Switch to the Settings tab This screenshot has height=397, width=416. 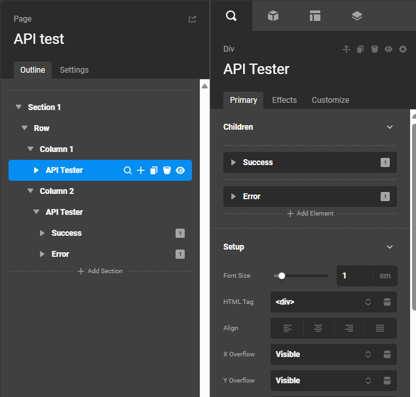[x=74, y=70]
